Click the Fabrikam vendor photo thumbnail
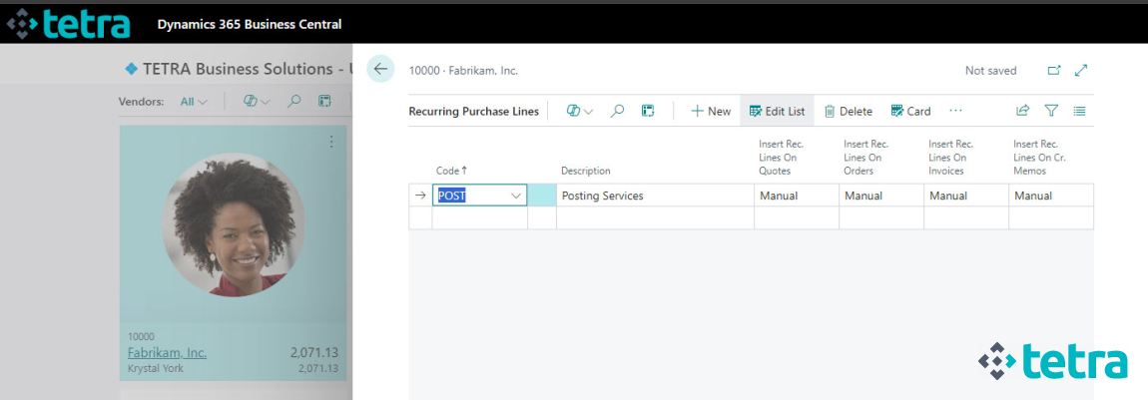This screenshot has width=1148, height=400. tap(234, 226)
